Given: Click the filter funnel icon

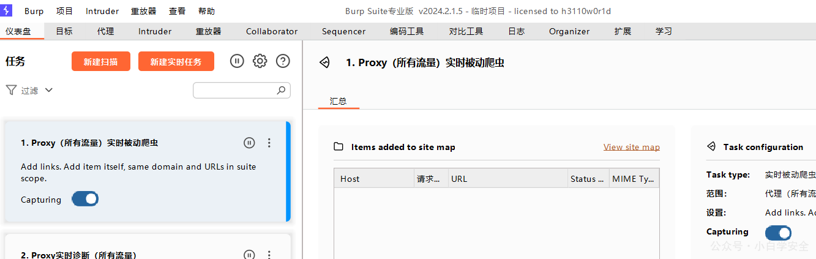Looking at the screenshot, I should [x=11, y=90].
